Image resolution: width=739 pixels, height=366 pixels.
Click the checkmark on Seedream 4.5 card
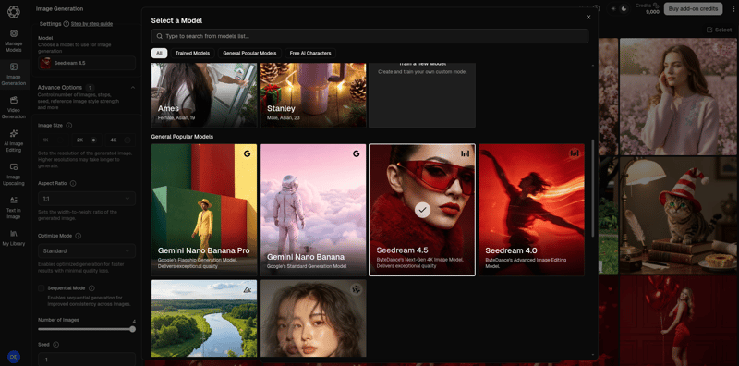pos(423,210)
